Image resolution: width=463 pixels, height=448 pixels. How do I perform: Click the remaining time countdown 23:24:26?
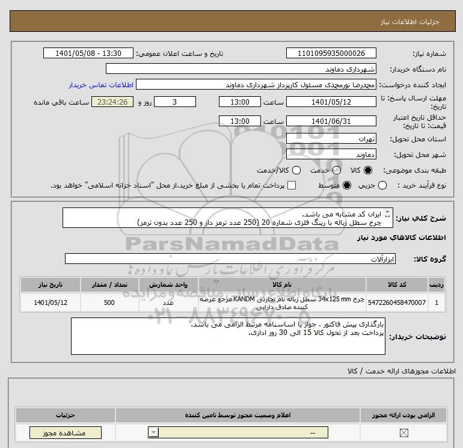pyautogui.click(x=112, y=102)
